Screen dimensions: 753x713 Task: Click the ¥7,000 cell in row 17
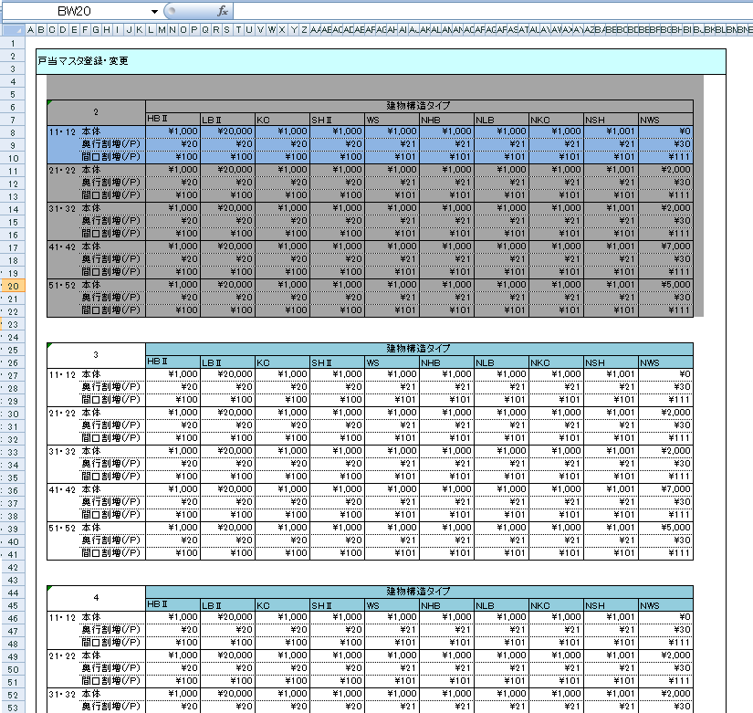(x=665, y=246)
